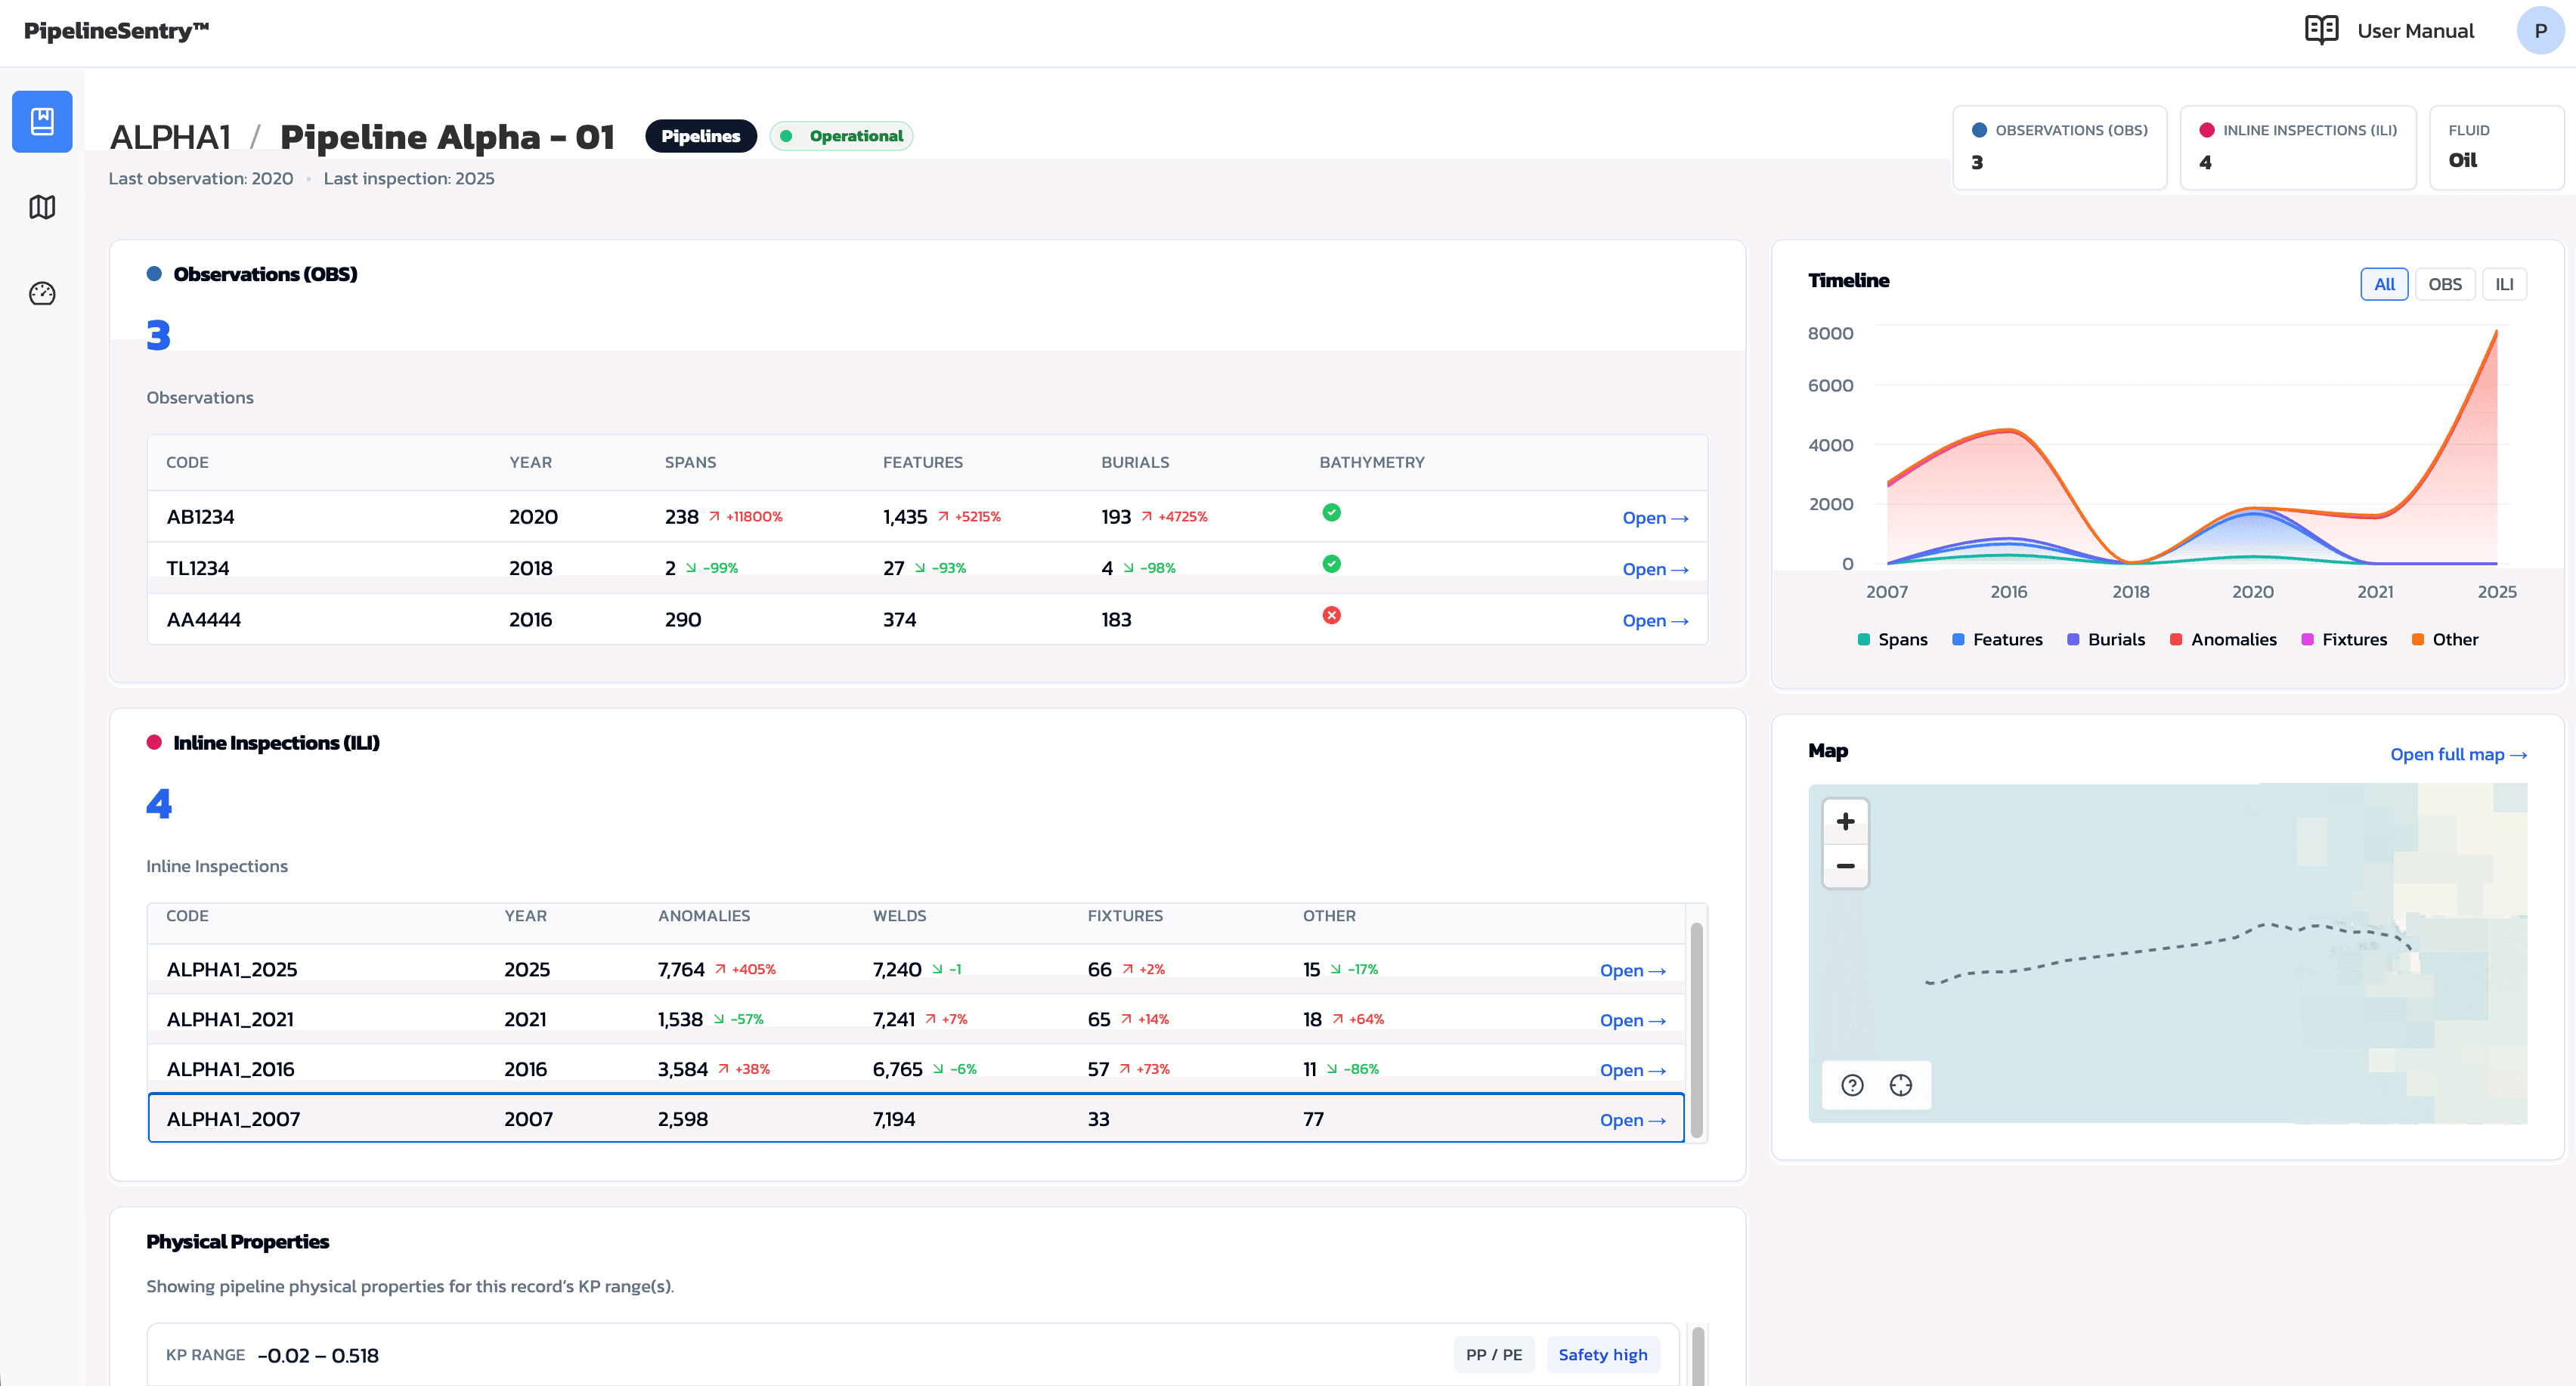Switch the Timeline chart to ILI only
This screenshot has height=1386, width=2576.
click(x=2505, y=283)
